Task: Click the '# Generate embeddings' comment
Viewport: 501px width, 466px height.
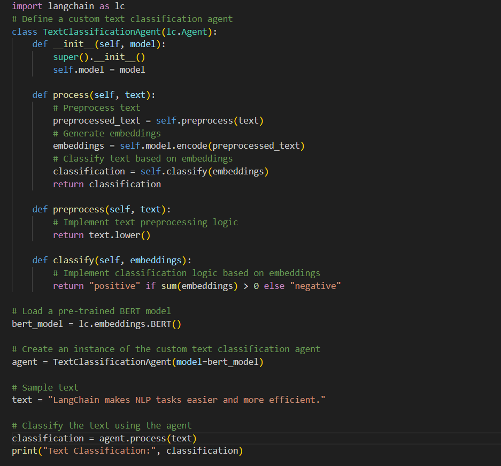Action: coord(106,133)
